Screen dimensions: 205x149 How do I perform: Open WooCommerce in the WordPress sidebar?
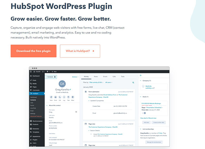(37, 121)
